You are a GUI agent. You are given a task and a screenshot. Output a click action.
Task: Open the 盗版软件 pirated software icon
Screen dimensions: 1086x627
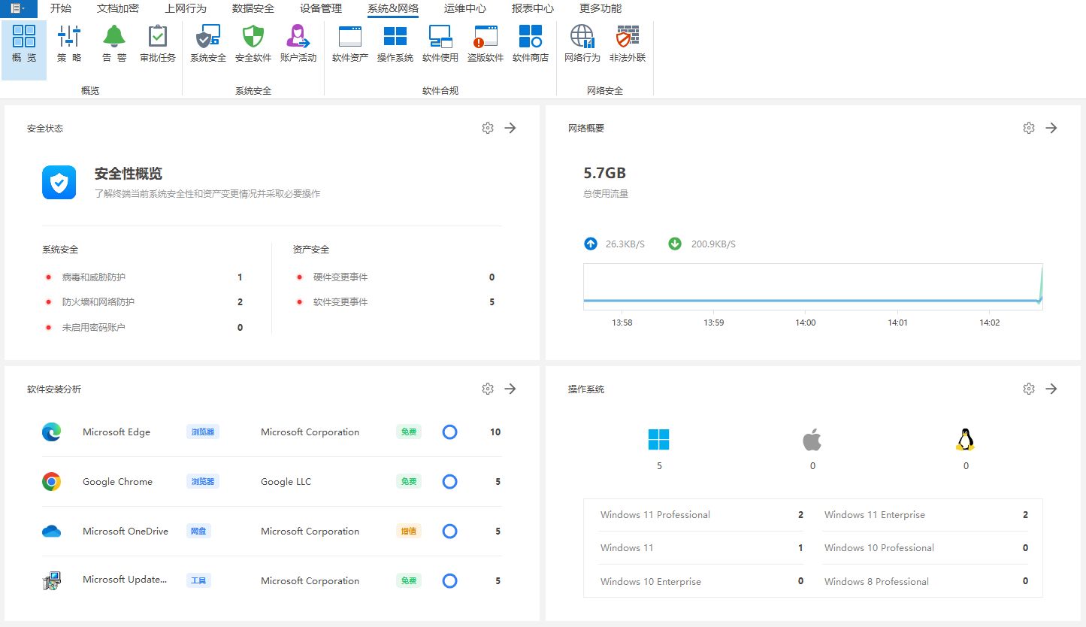point(486,36)
